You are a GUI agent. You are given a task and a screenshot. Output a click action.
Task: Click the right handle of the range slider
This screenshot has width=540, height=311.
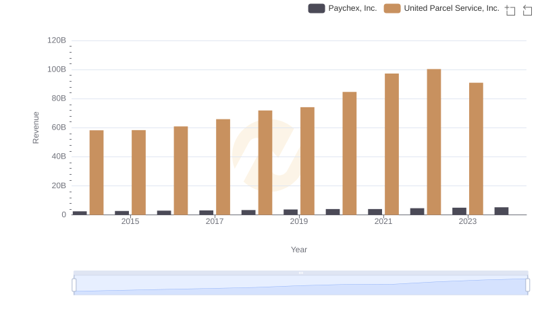[x=527, y=285]
